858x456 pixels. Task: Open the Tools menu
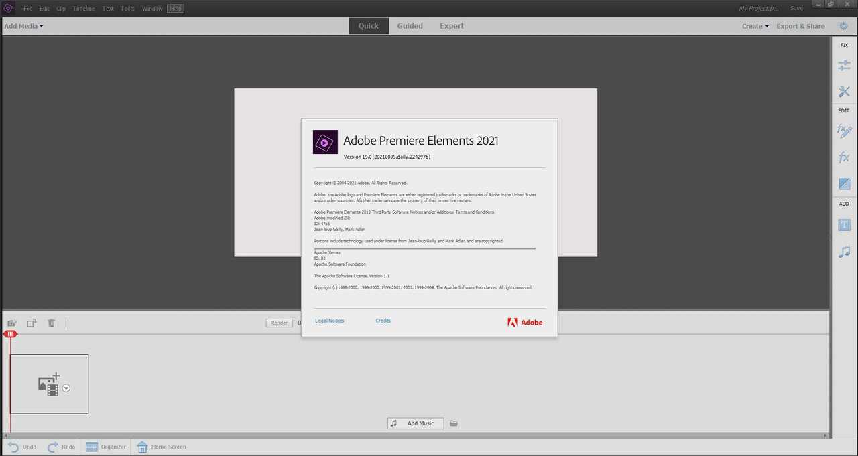click(127, 9)
